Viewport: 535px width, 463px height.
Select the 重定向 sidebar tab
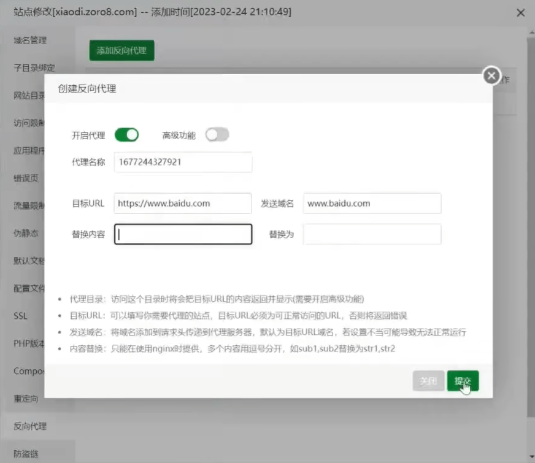pos(26,399)
